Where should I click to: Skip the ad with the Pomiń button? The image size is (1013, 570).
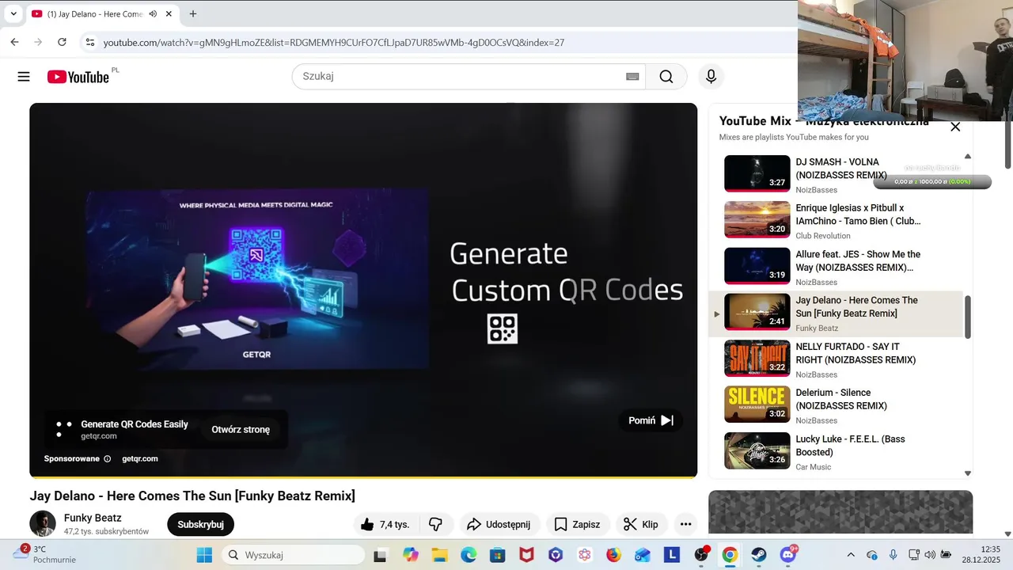651,420
